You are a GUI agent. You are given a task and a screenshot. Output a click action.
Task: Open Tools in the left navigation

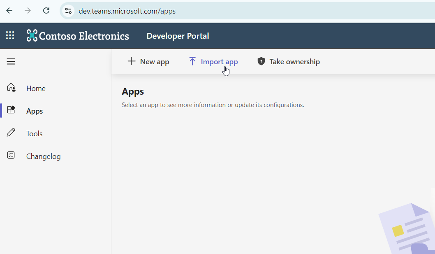click(x=35, y=134)
